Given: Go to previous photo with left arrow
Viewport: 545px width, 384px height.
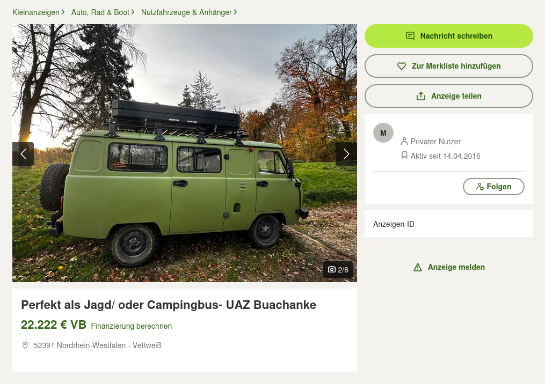Looking at the screenshot, I should pyautogui.click(x=23, y=154).
